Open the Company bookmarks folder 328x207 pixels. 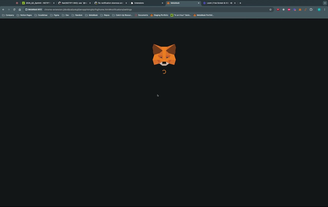coord(8,15)
